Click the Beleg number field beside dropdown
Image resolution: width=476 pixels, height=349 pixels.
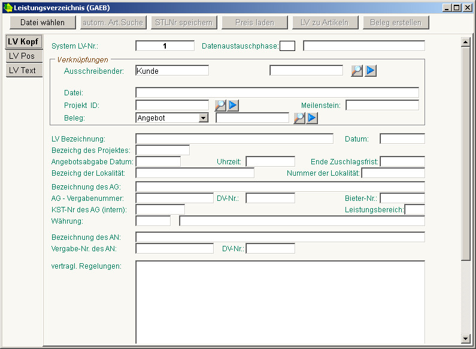click(x=252, y=118)
